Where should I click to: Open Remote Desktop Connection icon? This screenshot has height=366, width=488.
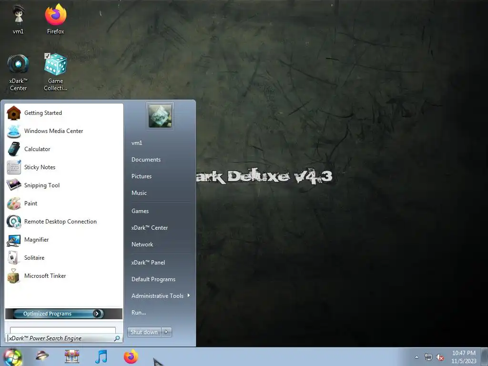[14, 222]
